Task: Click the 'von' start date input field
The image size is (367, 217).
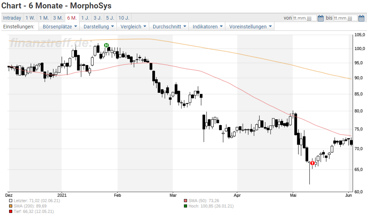Action: pyautogui.click(x=305, y=18)
